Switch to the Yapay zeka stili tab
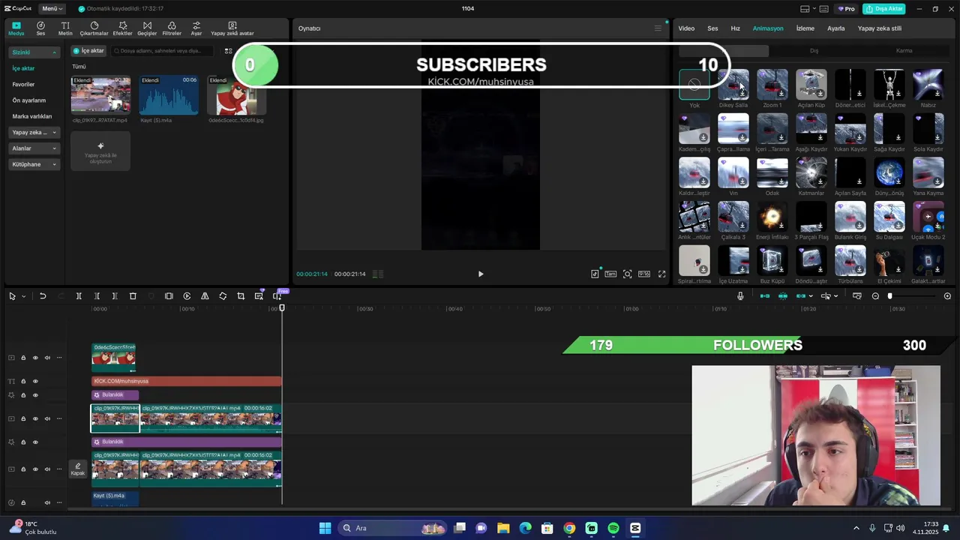This screenshot has height=540, width=960. [x=880, y=28]
